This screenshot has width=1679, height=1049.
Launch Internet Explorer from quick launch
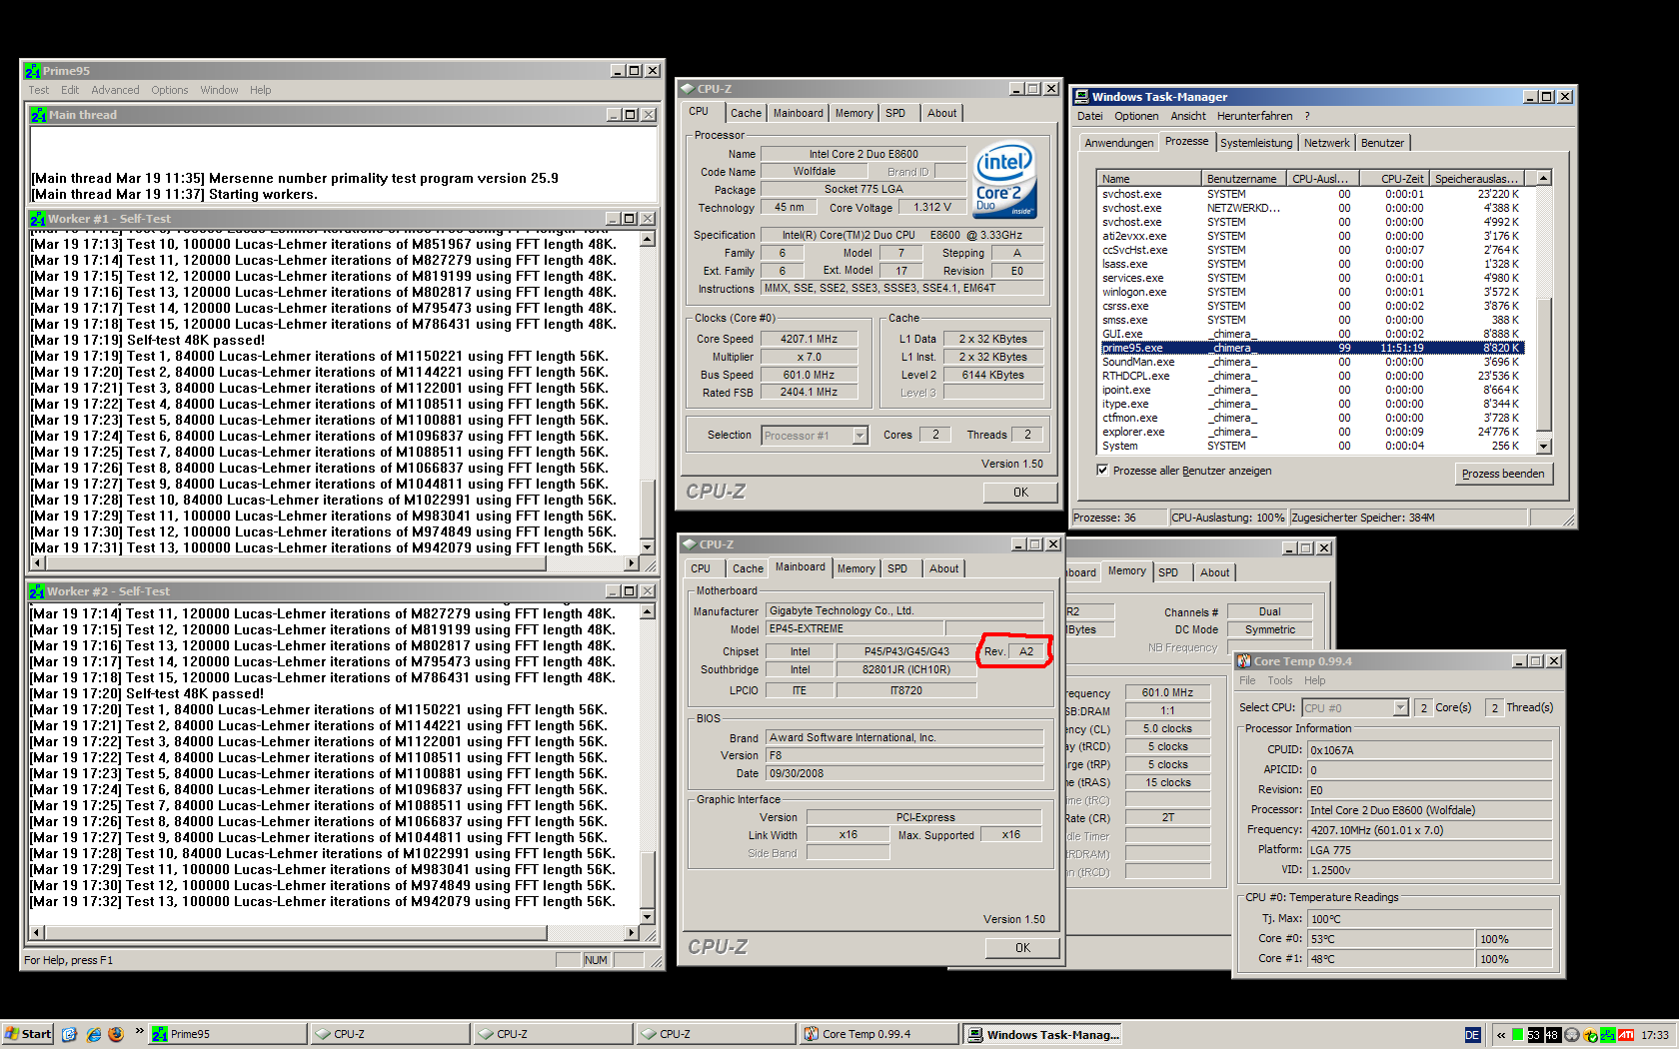(93, 1034)
